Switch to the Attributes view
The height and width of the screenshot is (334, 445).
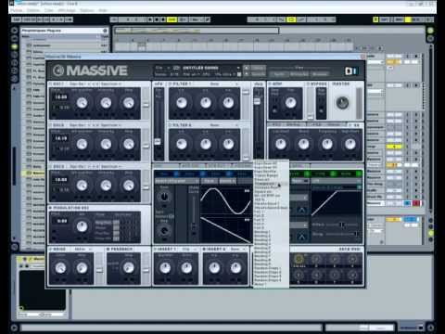(x=299, y=74)
